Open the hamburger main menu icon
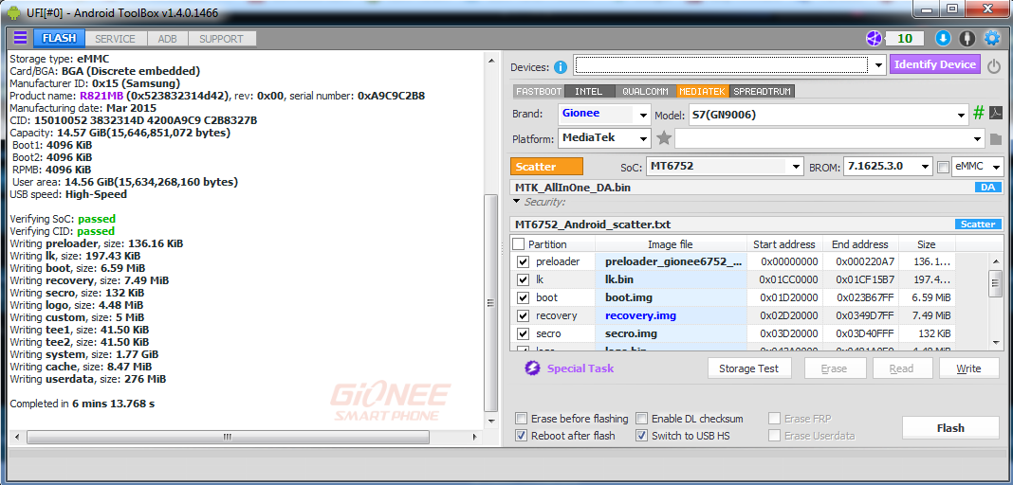This screenshot has height=485, width=1013. coord(20,38)
